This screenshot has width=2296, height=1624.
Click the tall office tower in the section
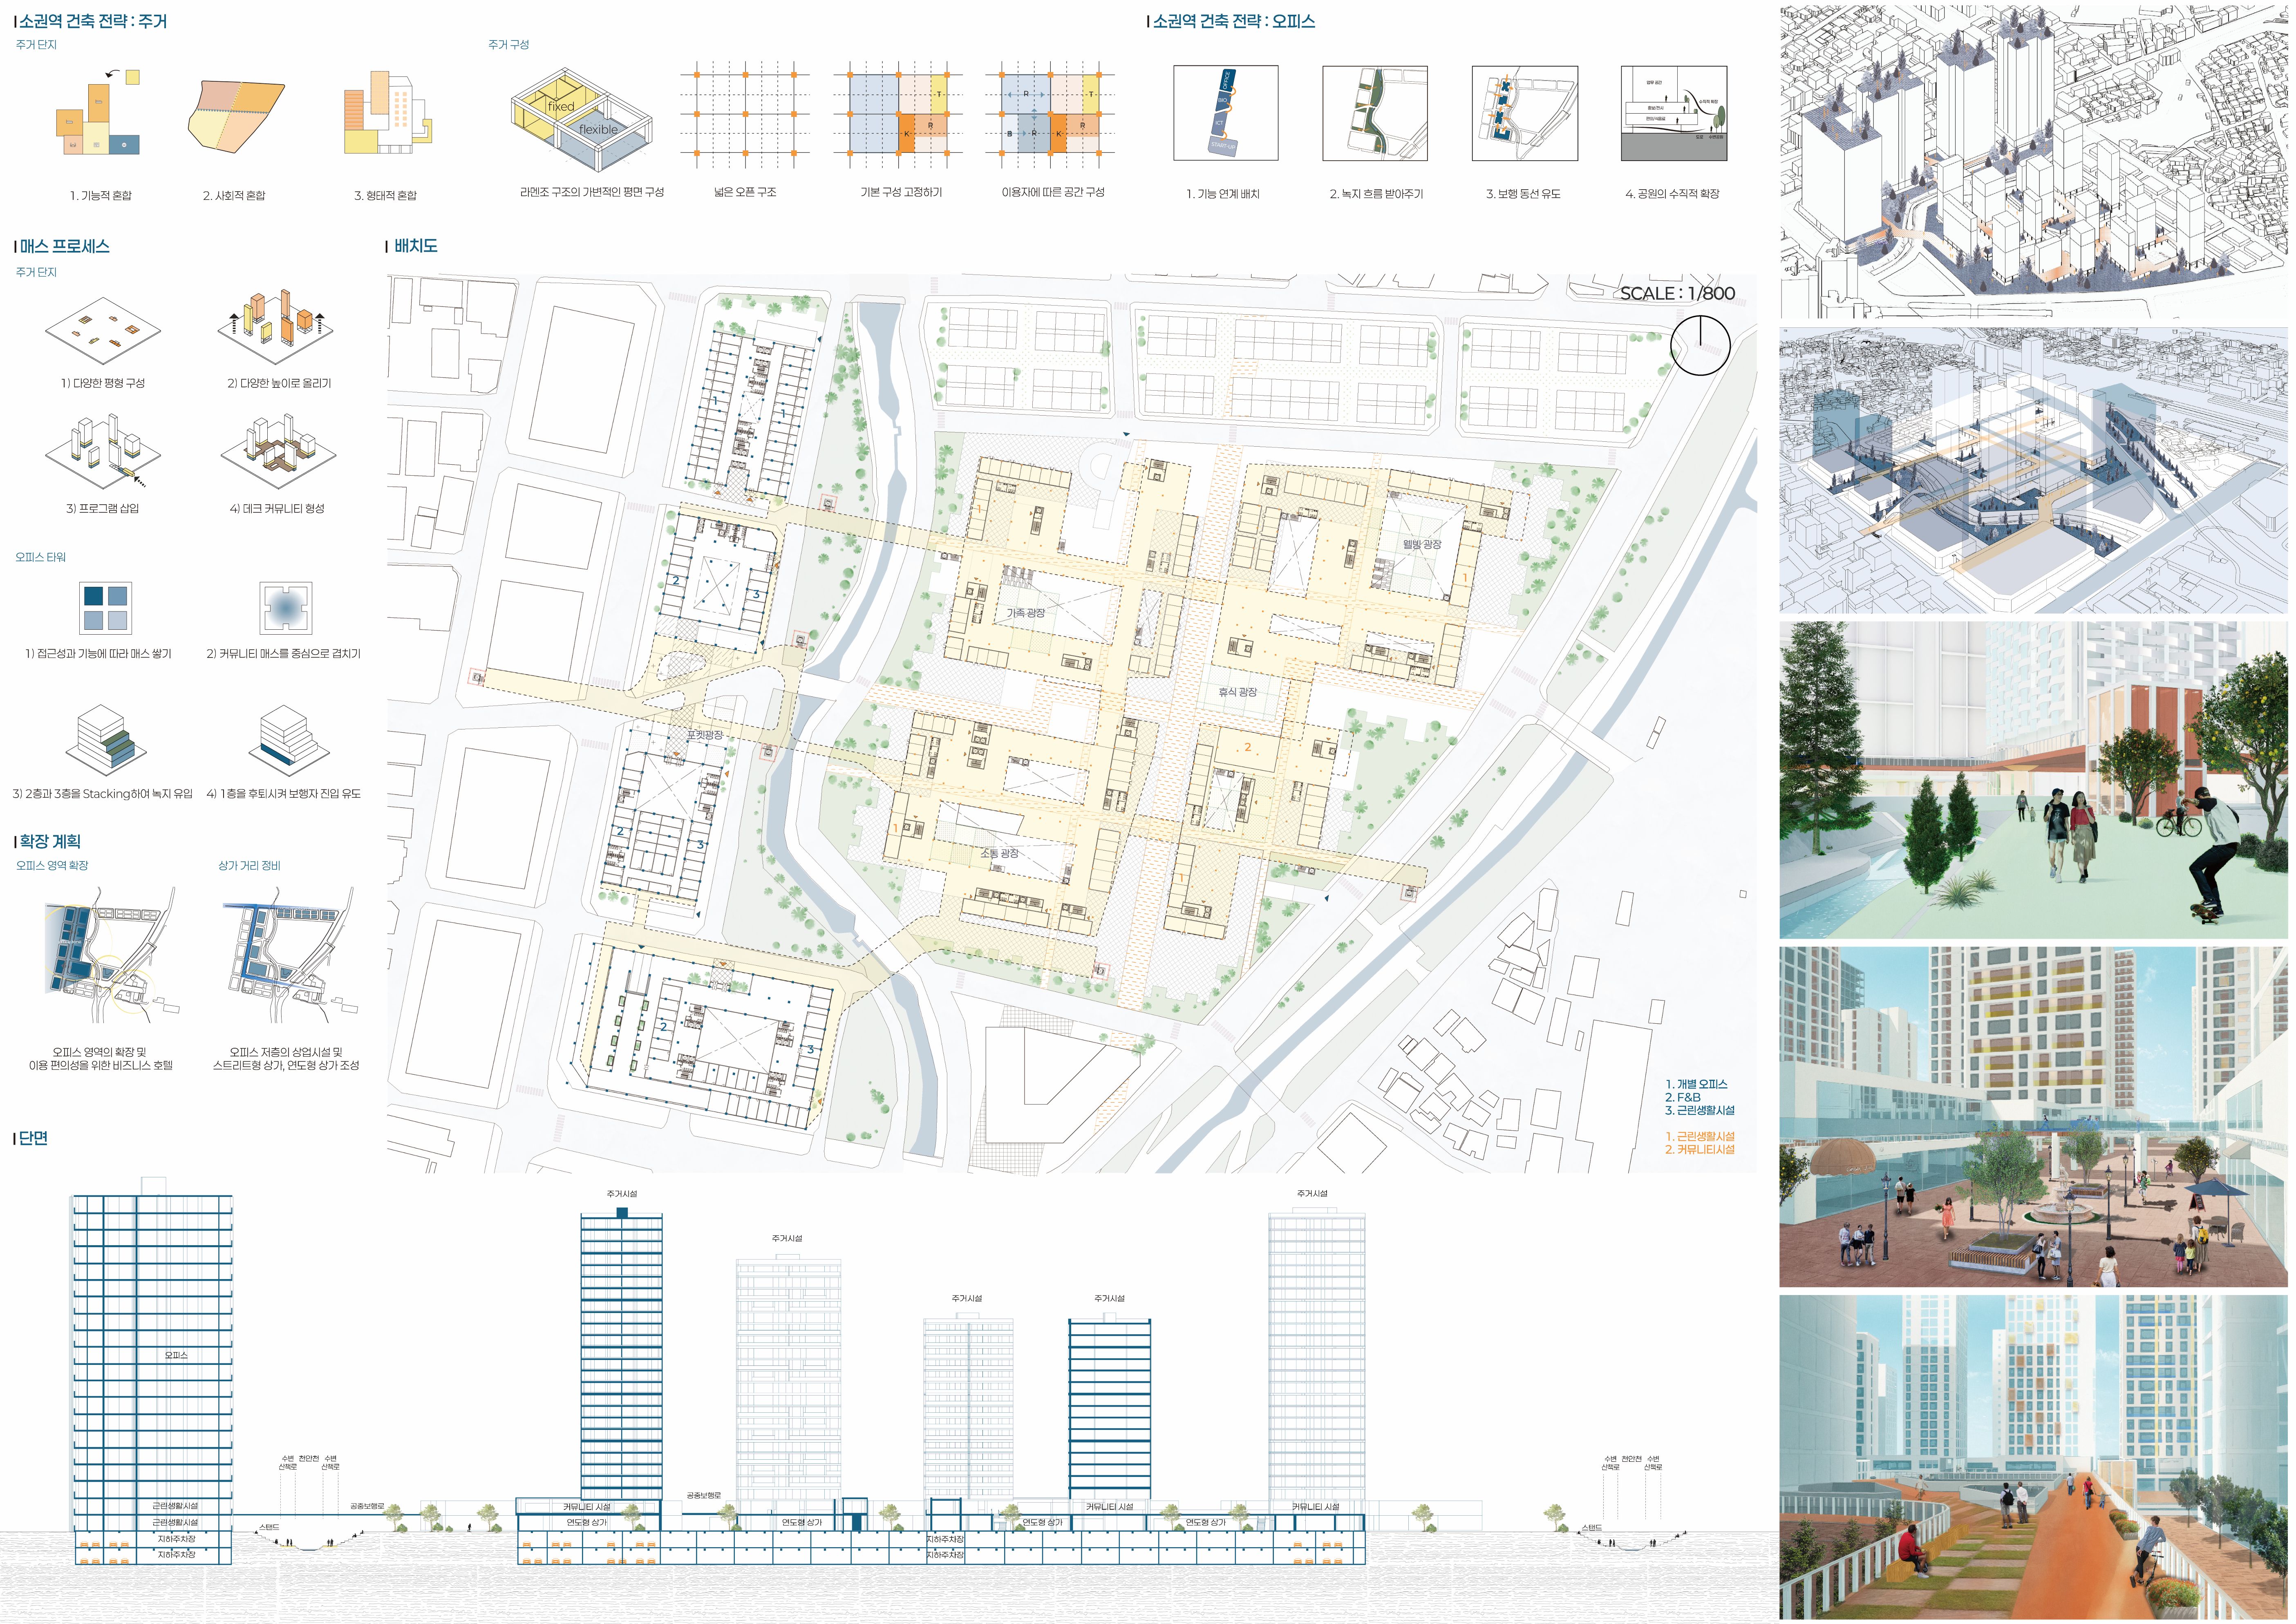(152, 1370)
